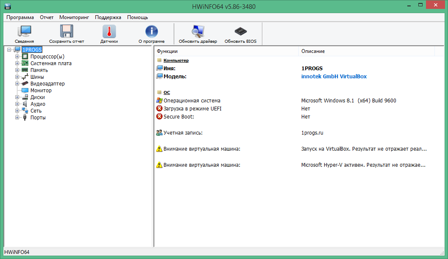Click the Функции column header
Viewport: 448px width, 259px height.
pos(167,51)
